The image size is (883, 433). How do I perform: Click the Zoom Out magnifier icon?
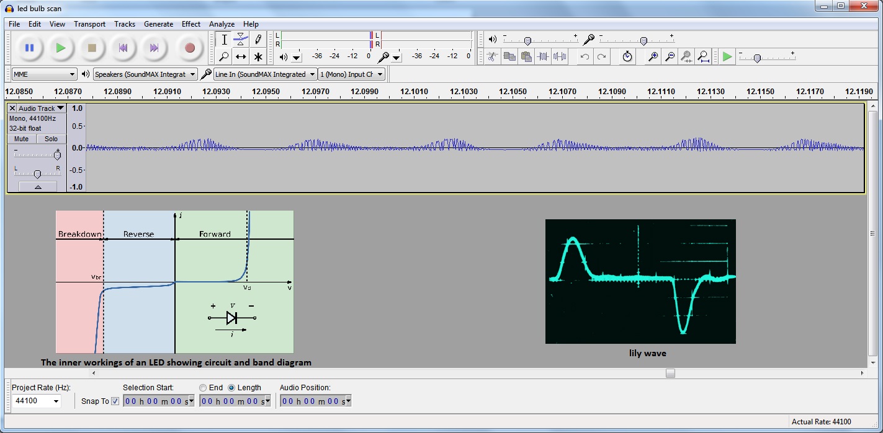tap(670, 56)
